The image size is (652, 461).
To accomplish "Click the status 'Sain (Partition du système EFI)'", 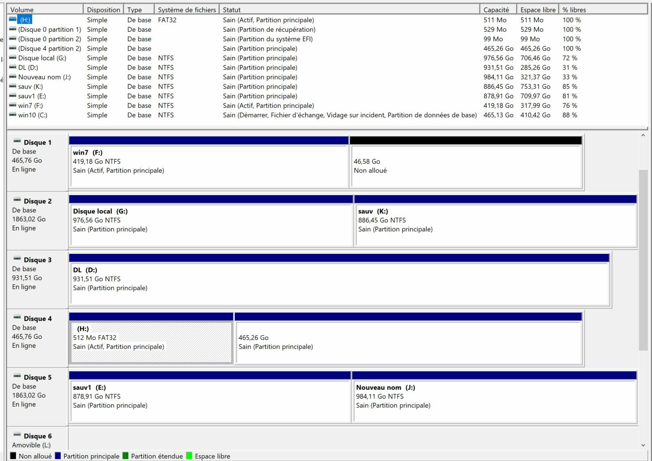I will (x=268, y=38).
